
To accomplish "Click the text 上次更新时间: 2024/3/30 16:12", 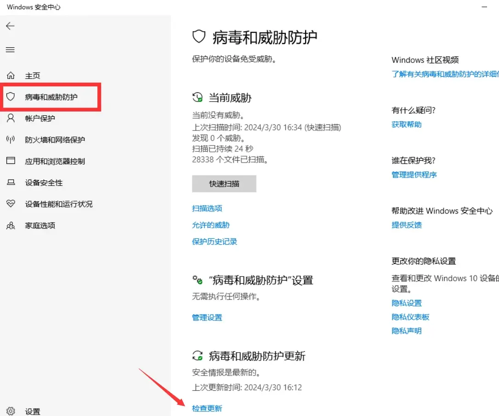I will 247,388.
